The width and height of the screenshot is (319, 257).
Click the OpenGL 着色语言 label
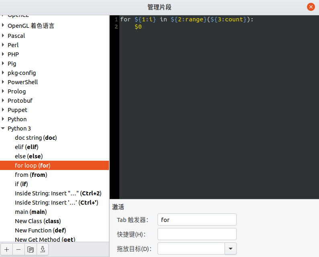pyautogui.click(x=31, y=26)
